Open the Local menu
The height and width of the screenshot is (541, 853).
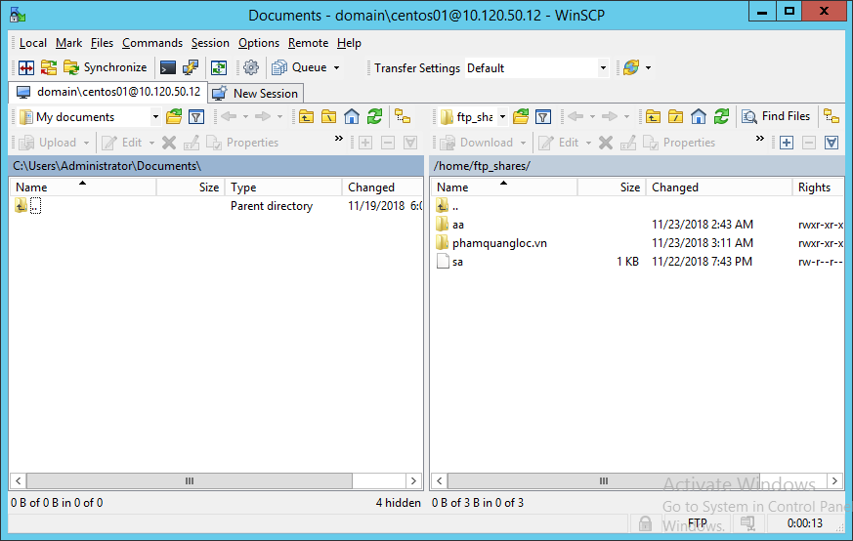[32, 43]
